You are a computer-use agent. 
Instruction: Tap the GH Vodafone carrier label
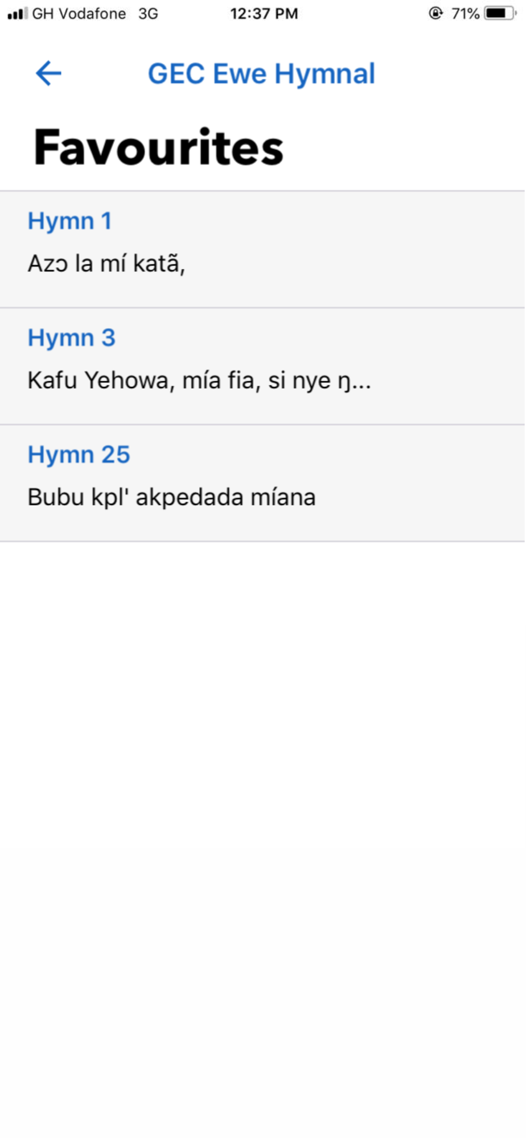[79, 14]
